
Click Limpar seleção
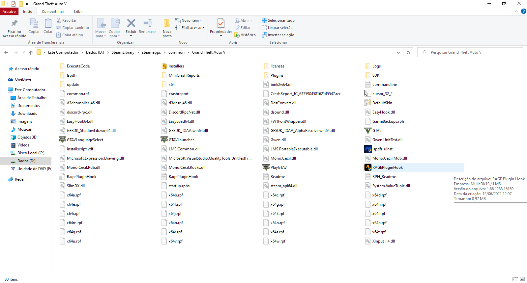coord(277,28)
